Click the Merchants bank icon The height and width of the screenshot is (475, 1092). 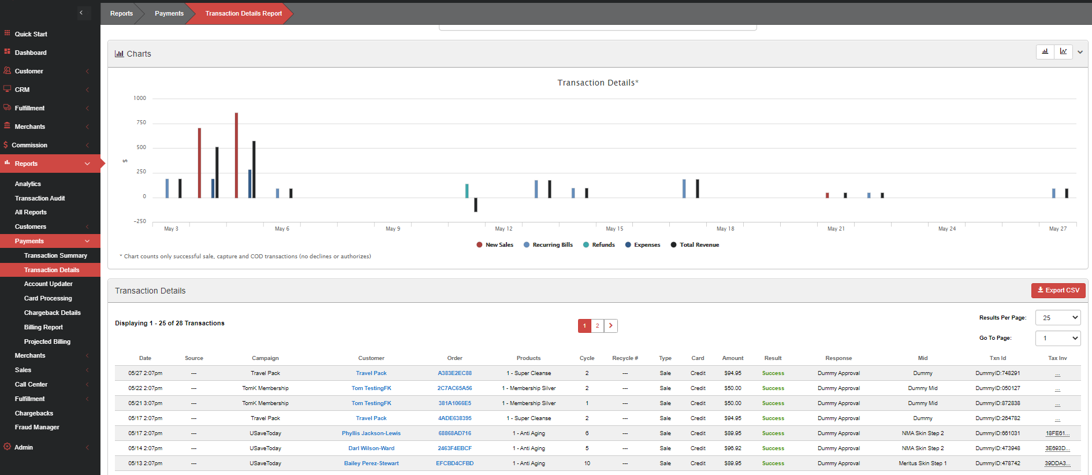coord(8,126)
